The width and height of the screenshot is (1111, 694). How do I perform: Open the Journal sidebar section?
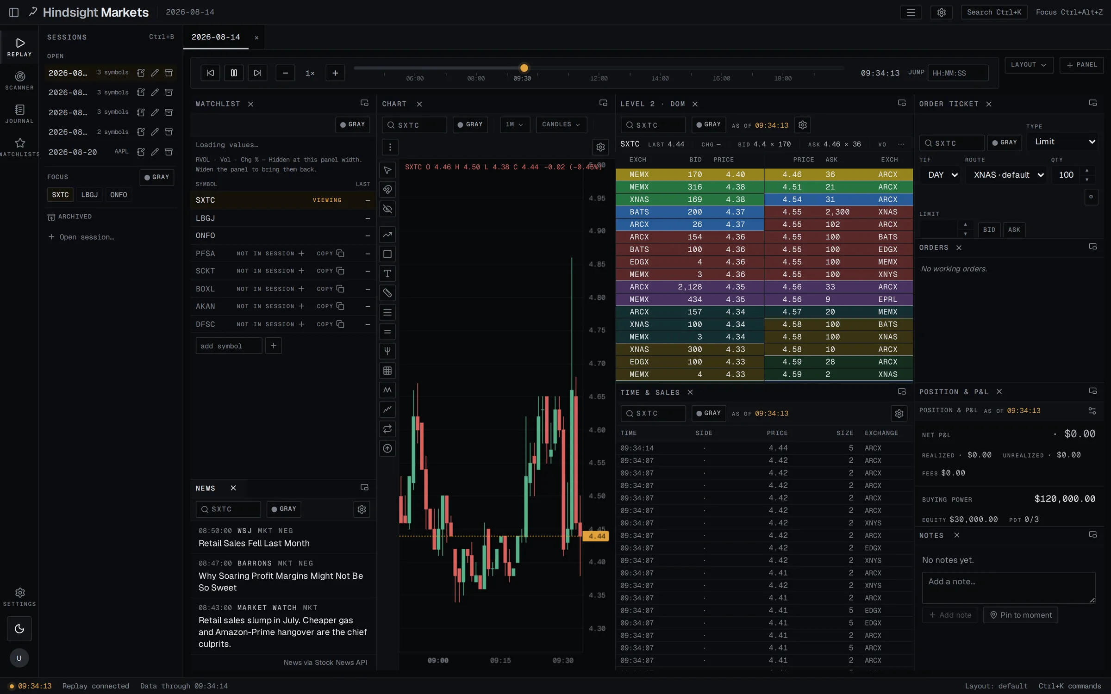(x=19, y=114)
